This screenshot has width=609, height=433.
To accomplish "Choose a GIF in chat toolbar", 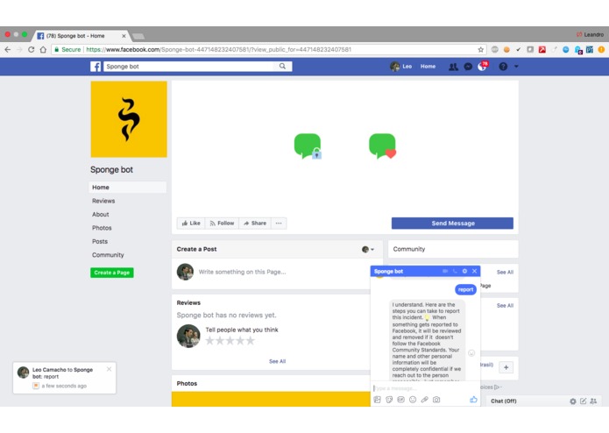I will (400, 400).
